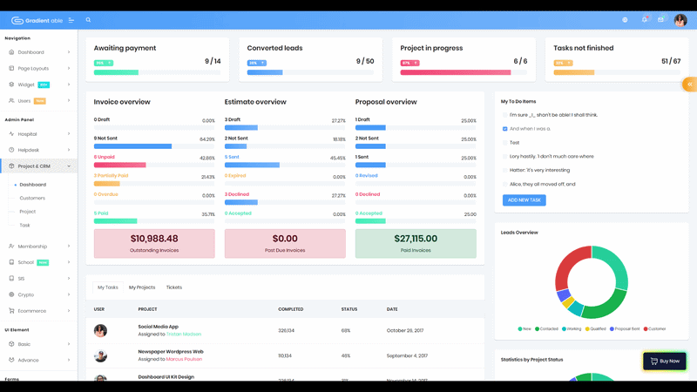Check the "Alice, they all moved off" item
This screenshot has height=392, width=697.
click(x=505, y=184)
